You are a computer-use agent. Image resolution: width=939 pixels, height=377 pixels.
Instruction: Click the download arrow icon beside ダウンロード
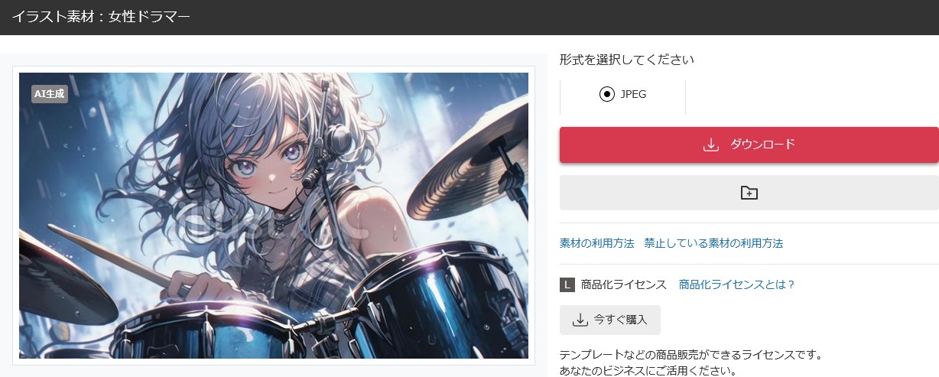coord(710,145)
